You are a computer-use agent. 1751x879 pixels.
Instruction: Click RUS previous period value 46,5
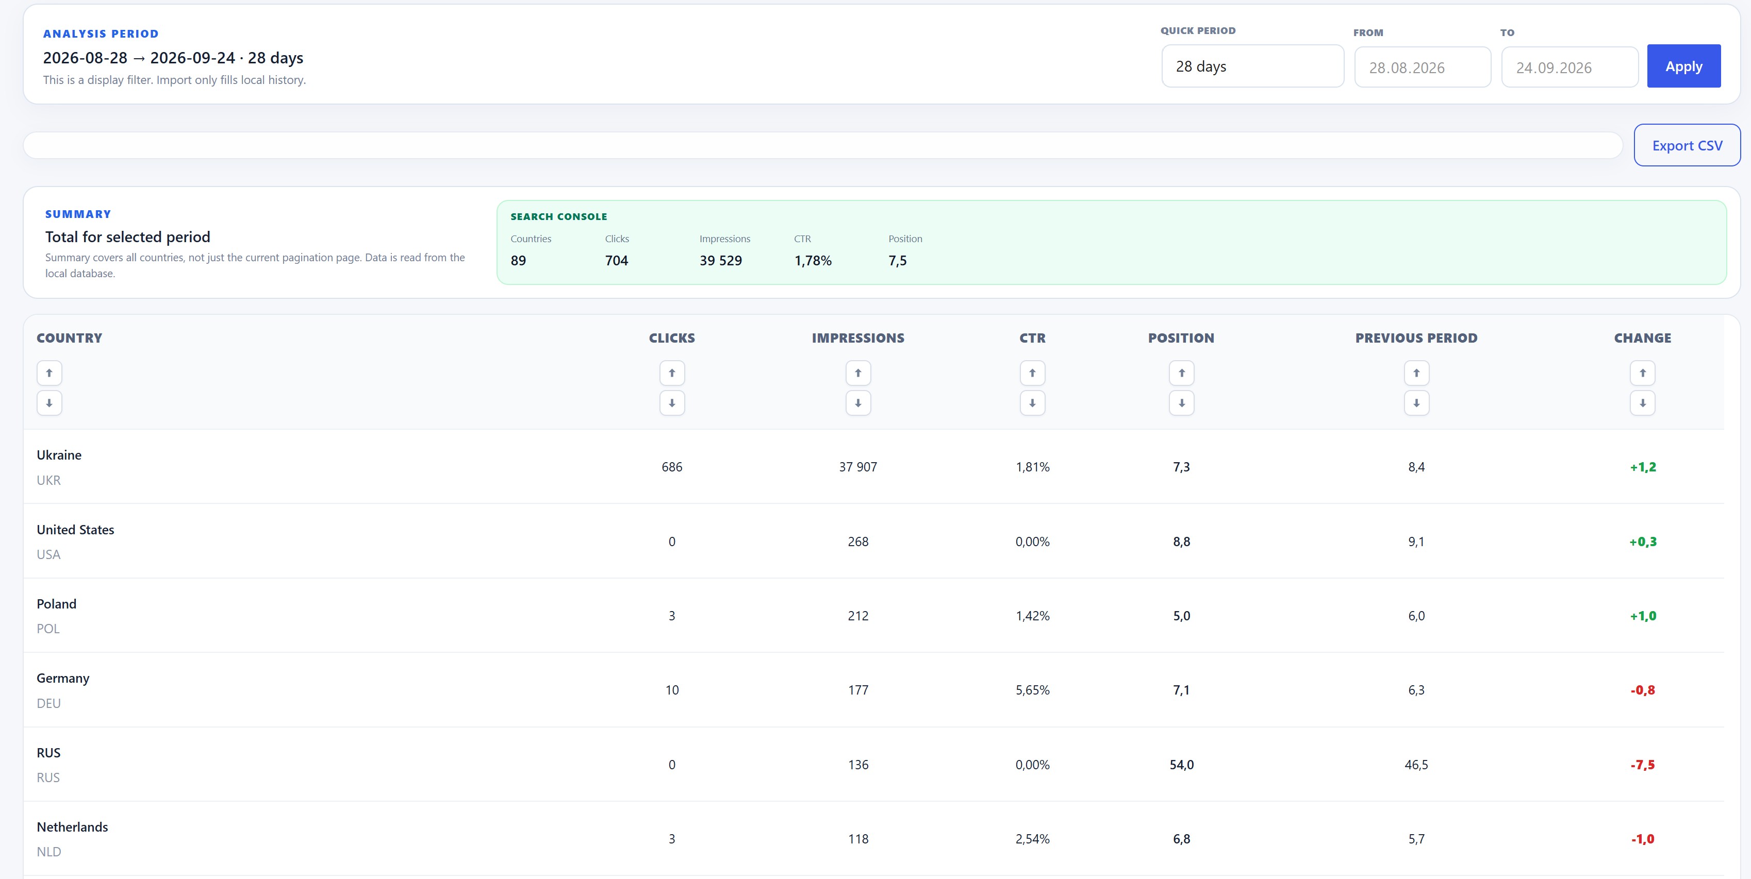[x=1416, y=764]
